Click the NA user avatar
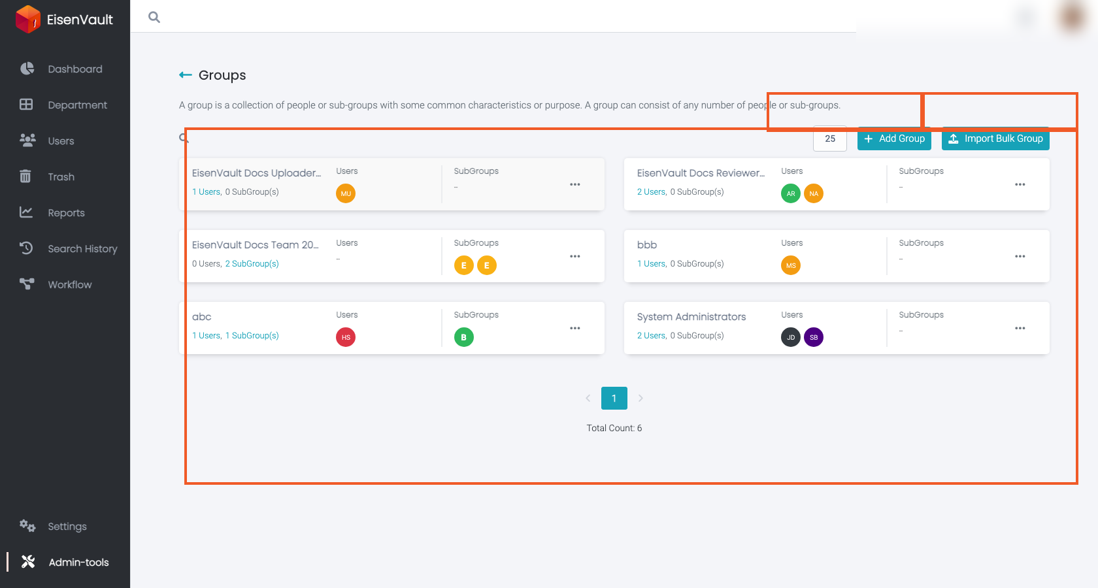 (814, 193)
